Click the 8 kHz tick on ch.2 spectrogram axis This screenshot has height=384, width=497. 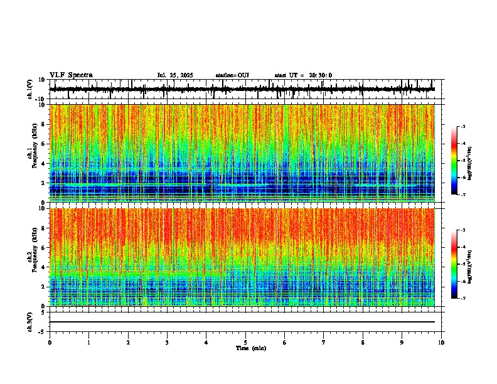click(x=44, y=228)
